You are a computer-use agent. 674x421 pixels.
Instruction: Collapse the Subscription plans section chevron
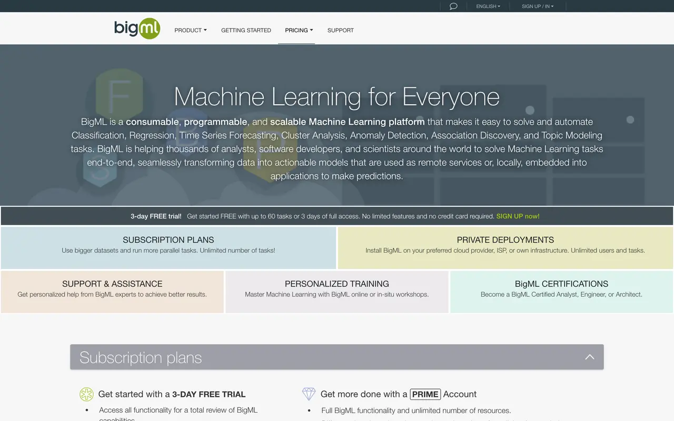pyautogui.click(x=590, y=357)
